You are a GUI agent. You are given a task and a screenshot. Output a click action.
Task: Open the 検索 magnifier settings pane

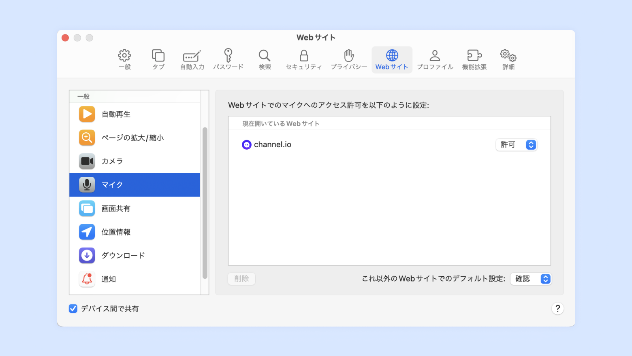point(265,59)
